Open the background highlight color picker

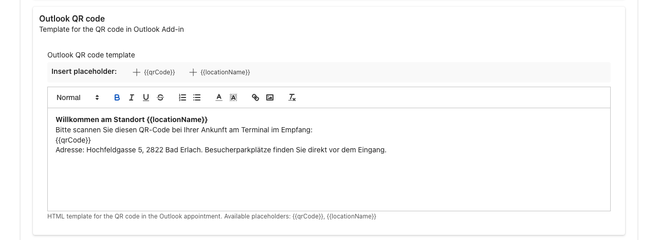click(233, 97)
